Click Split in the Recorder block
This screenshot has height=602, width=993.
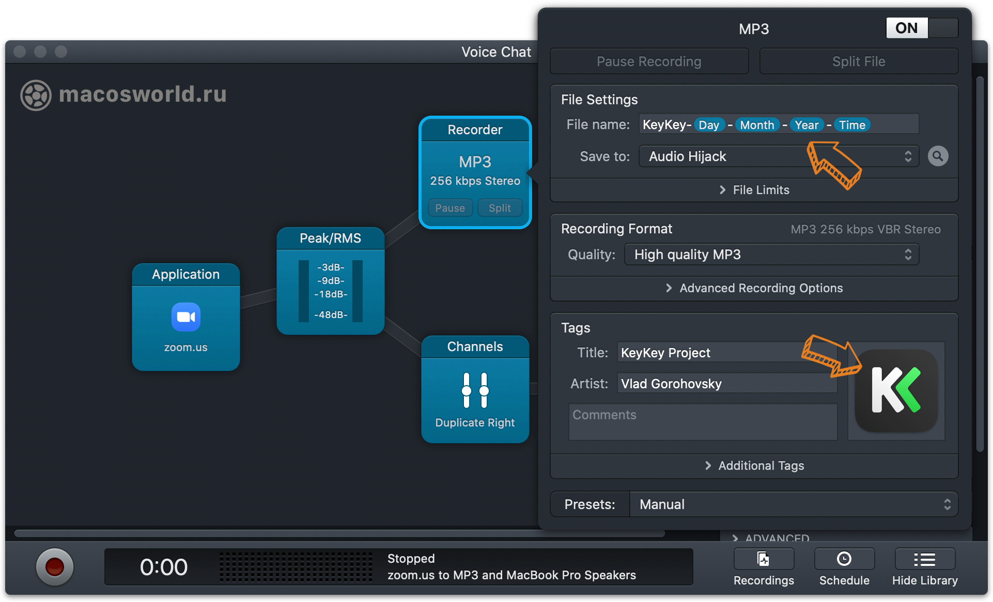coord(500,208)
